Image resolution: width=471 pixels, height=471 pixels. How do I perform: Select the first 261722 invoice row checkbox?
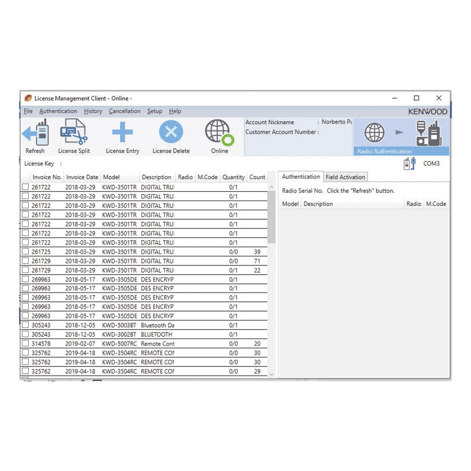[25, 186]
